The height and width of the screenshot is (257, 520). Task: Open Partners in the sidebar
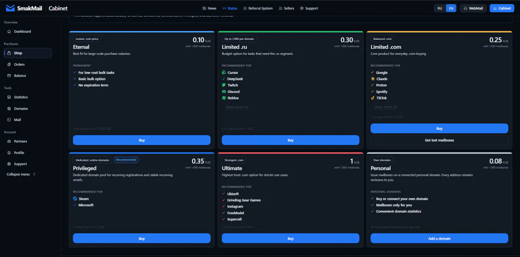(28, 141)
